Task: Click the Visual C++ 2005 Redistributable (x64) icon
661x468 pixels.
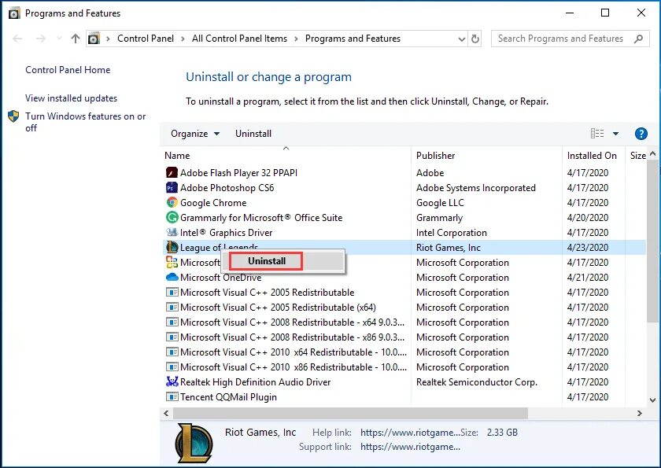Action: coord(172,307)
